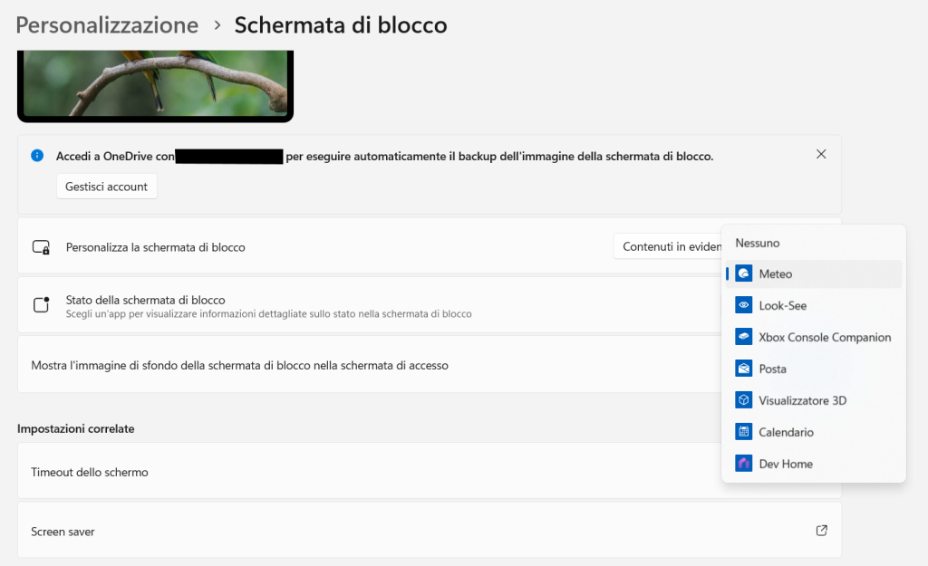Screen dimensions: 928x566
Task: Click the Calendario app icon
Action: tap(744, 432)
